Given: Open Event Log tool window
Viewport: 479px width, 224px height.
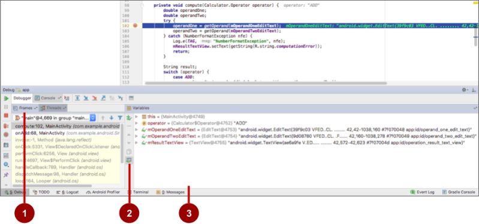Looking at the screenshot, I should click(x=423, y=192).
